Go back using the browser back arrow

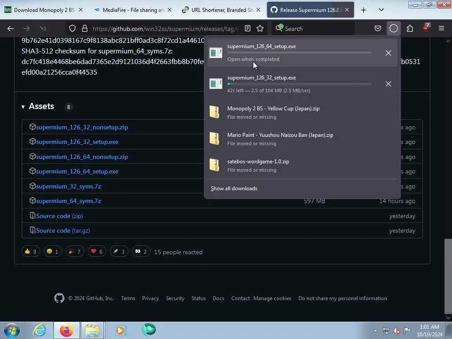coord(11,28)
